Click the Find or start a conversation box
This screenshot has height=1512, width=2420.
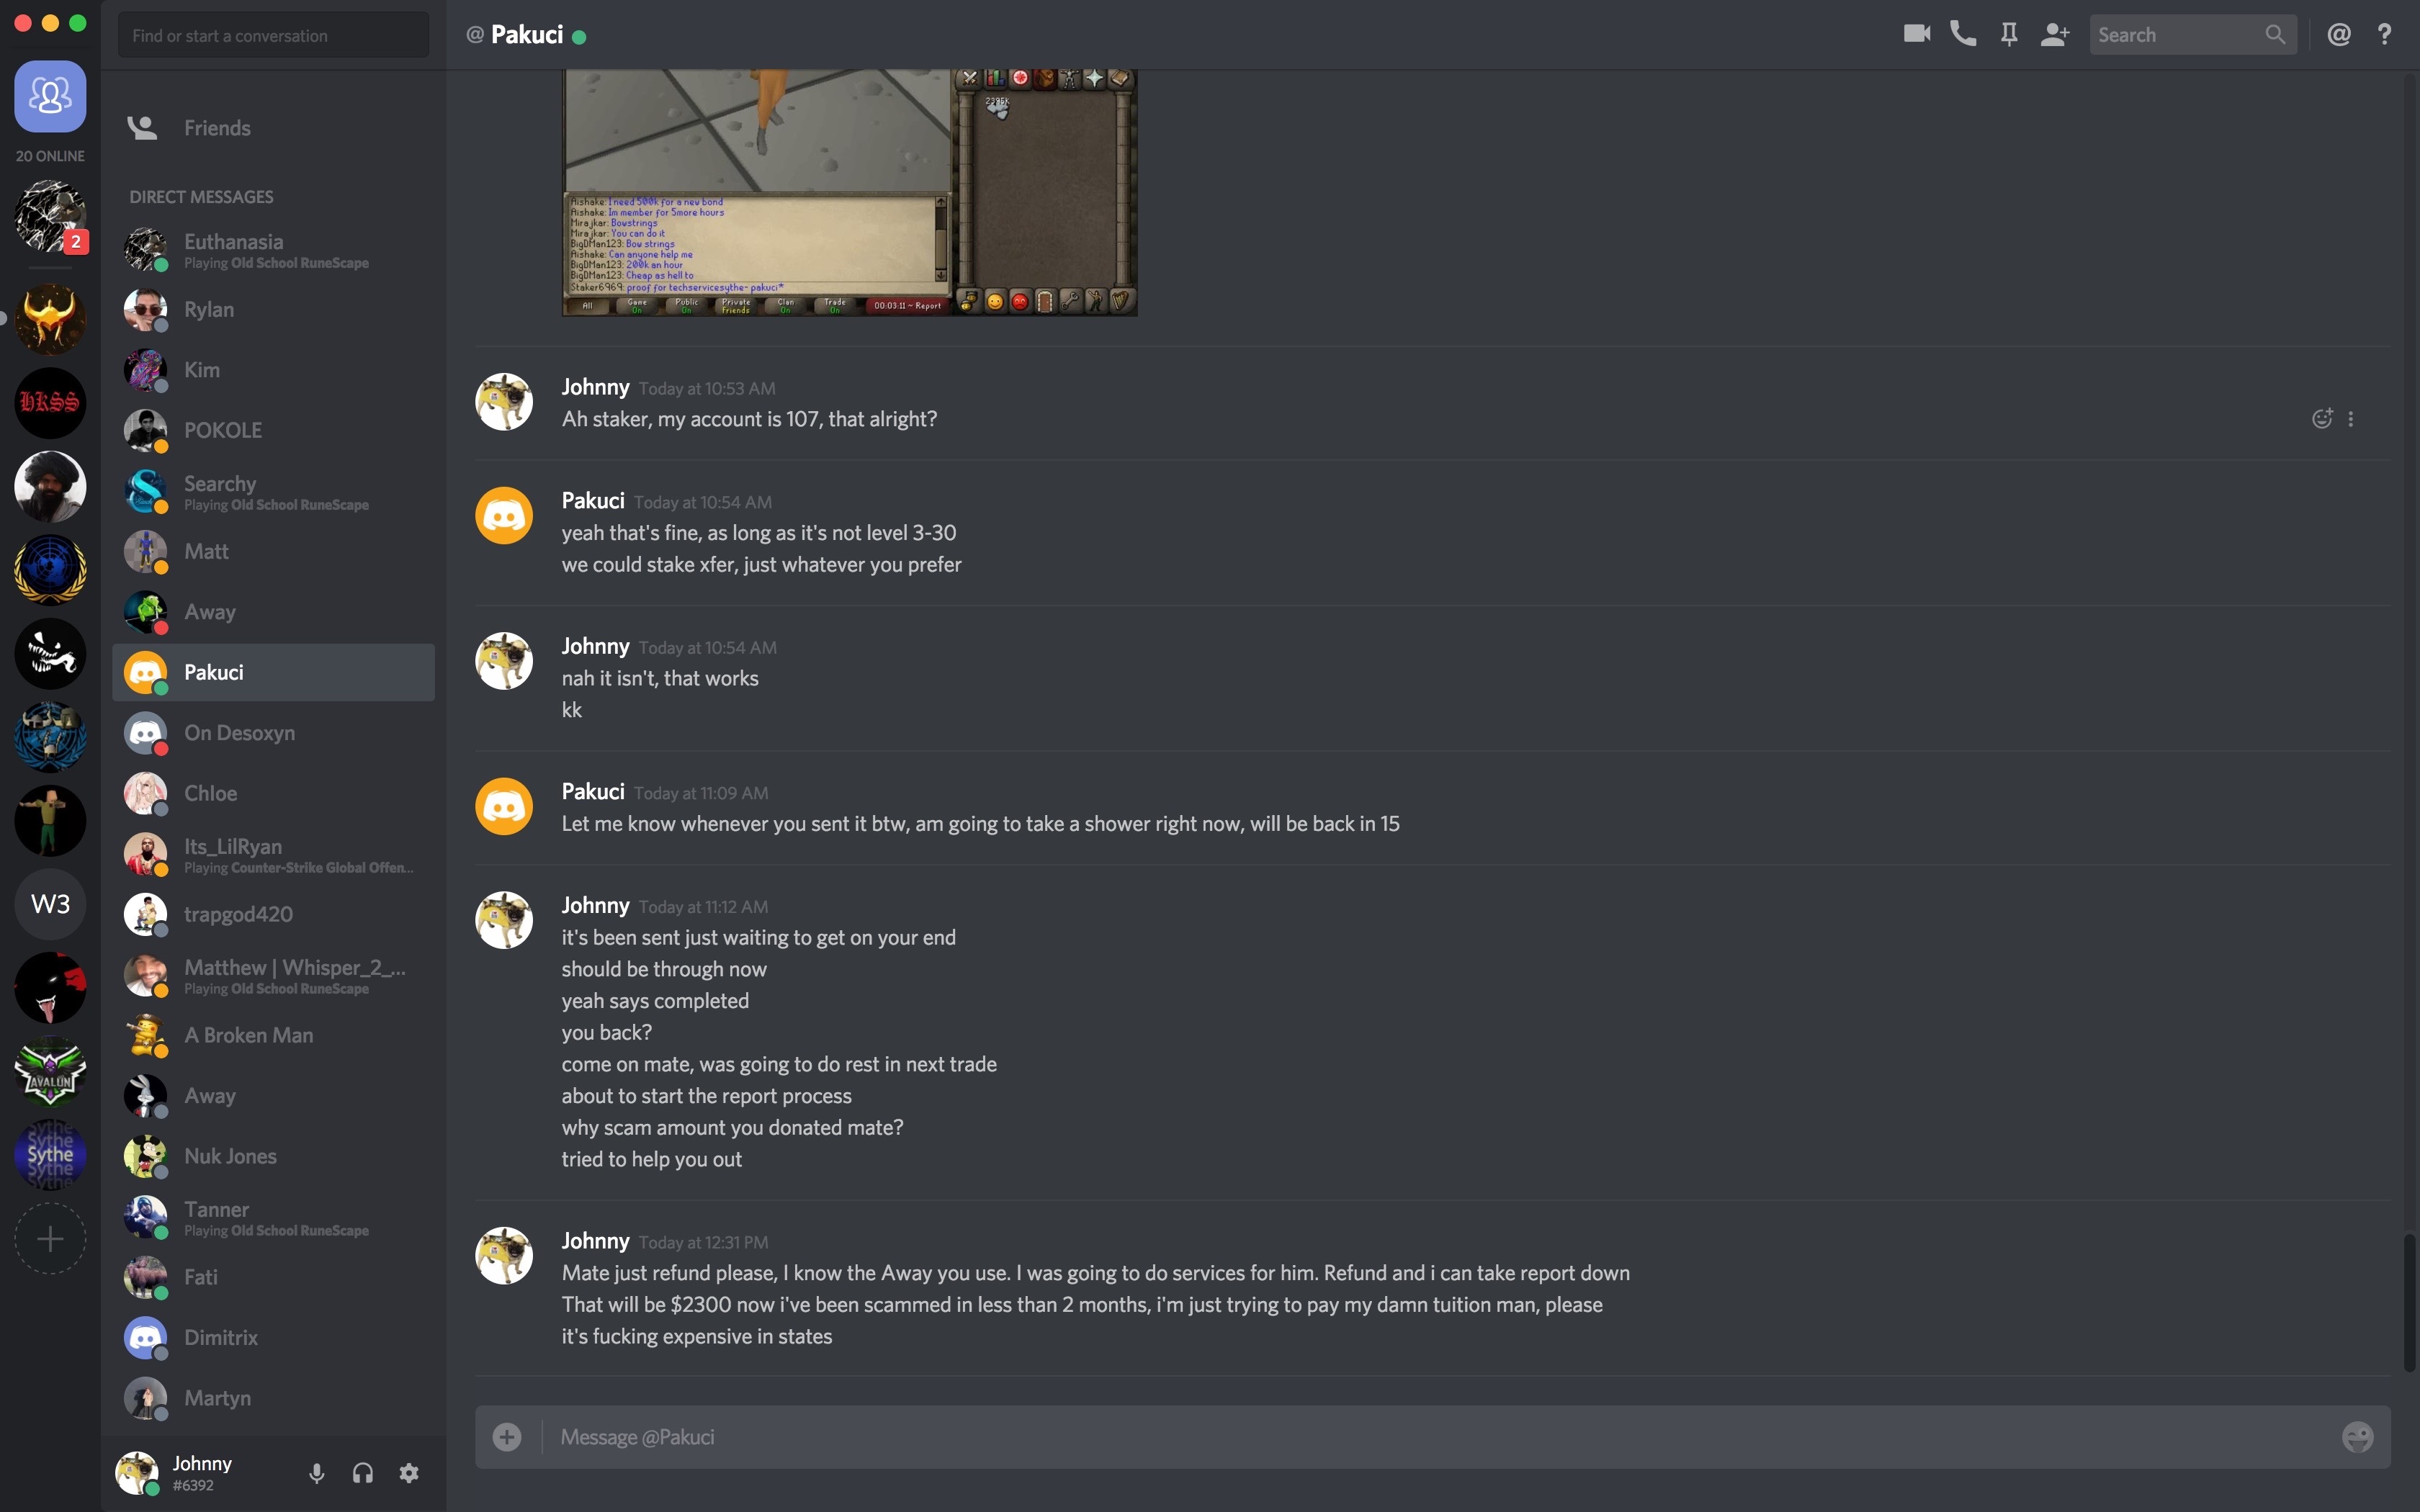[273, 35]
